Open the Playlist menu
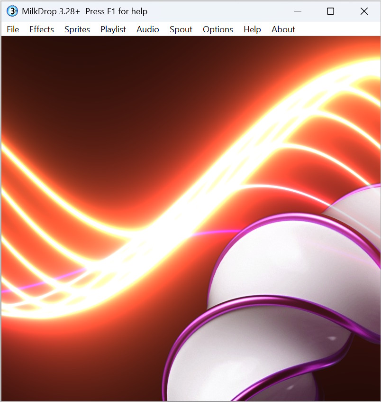The height and width of the screenshot is (402, 381). (113, 29)
